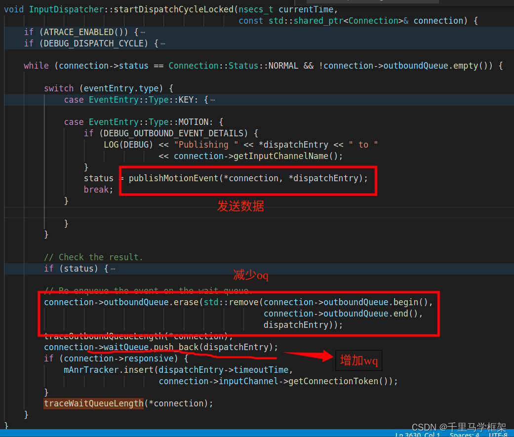Expand the folded ATRACE_ENABLED block ellipsis

[143, 33]
